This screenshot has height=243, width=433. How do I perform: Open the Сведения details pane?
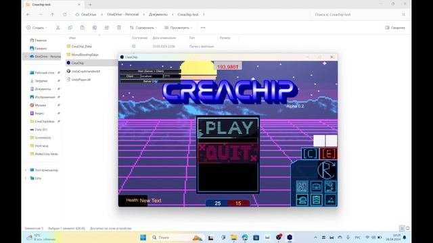click(395, 28)
